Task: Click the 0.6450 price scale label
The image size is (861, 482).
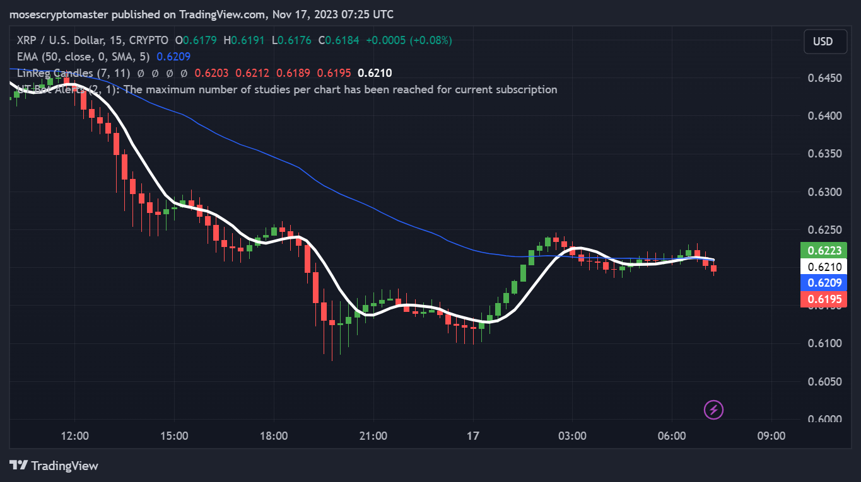Action: [x=825, y=78]
